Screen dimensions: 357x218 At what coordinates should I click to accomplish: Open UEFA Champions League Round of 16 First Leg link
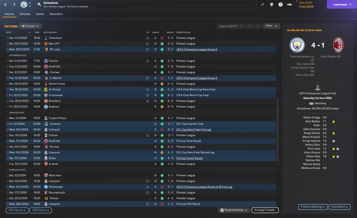[x=204, y=187]
